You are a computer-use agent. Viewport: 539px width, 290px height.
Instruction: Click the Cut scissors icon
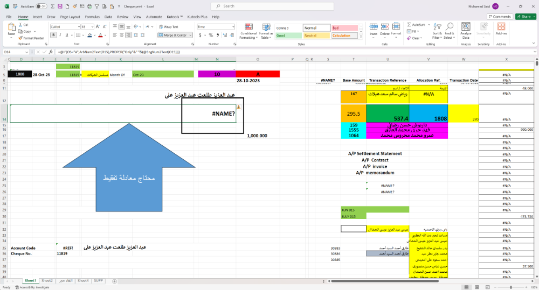point(20,25)
